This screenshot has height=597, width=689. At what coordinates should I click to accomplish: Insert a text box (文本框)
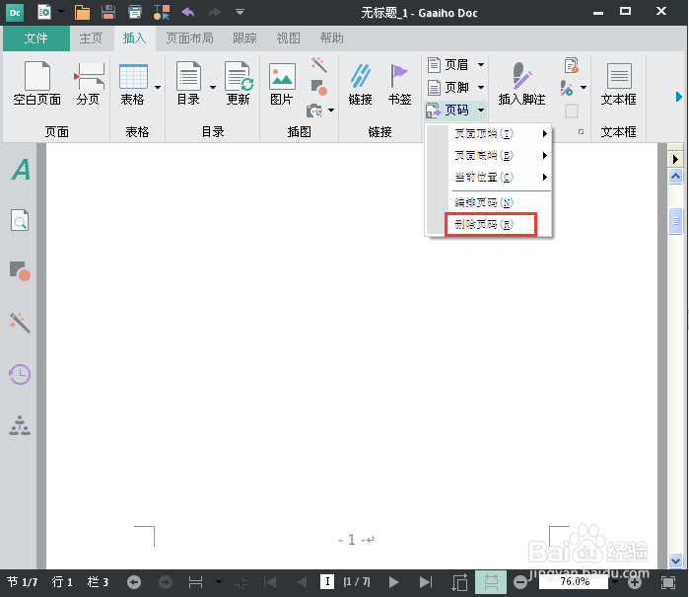coord(619,84)
